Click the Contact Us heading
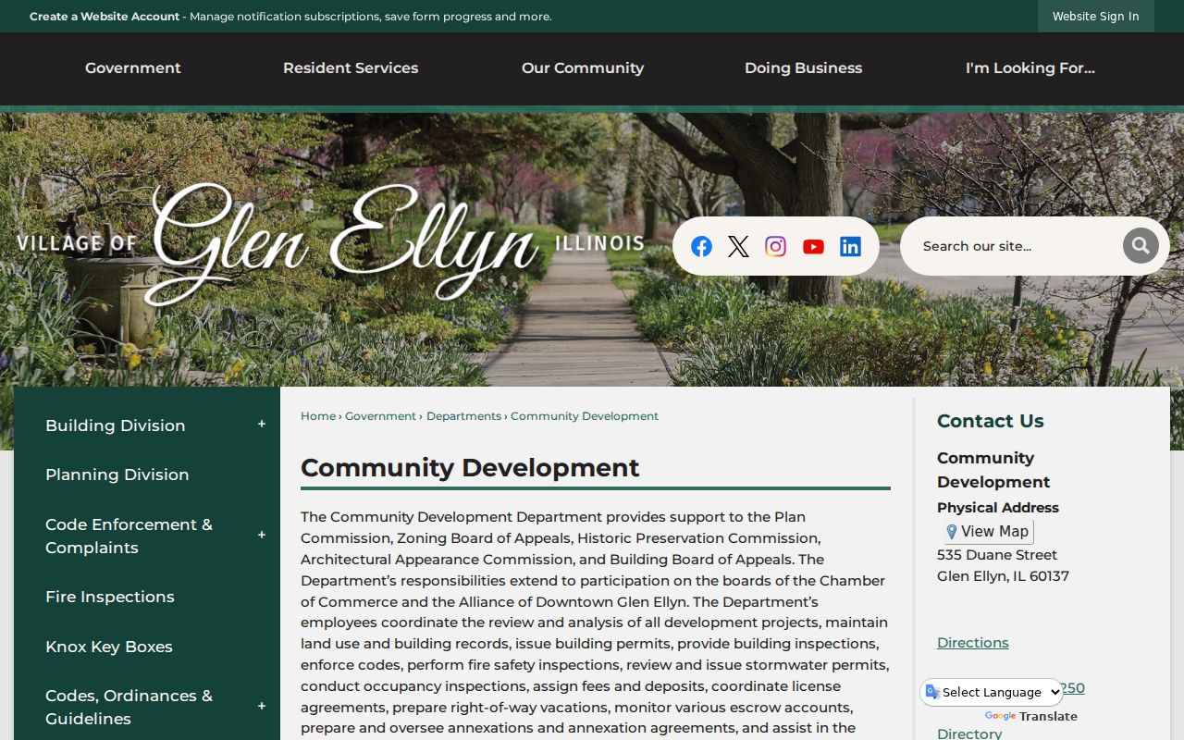Screen dimensions: 1184x740 (991, 421)
